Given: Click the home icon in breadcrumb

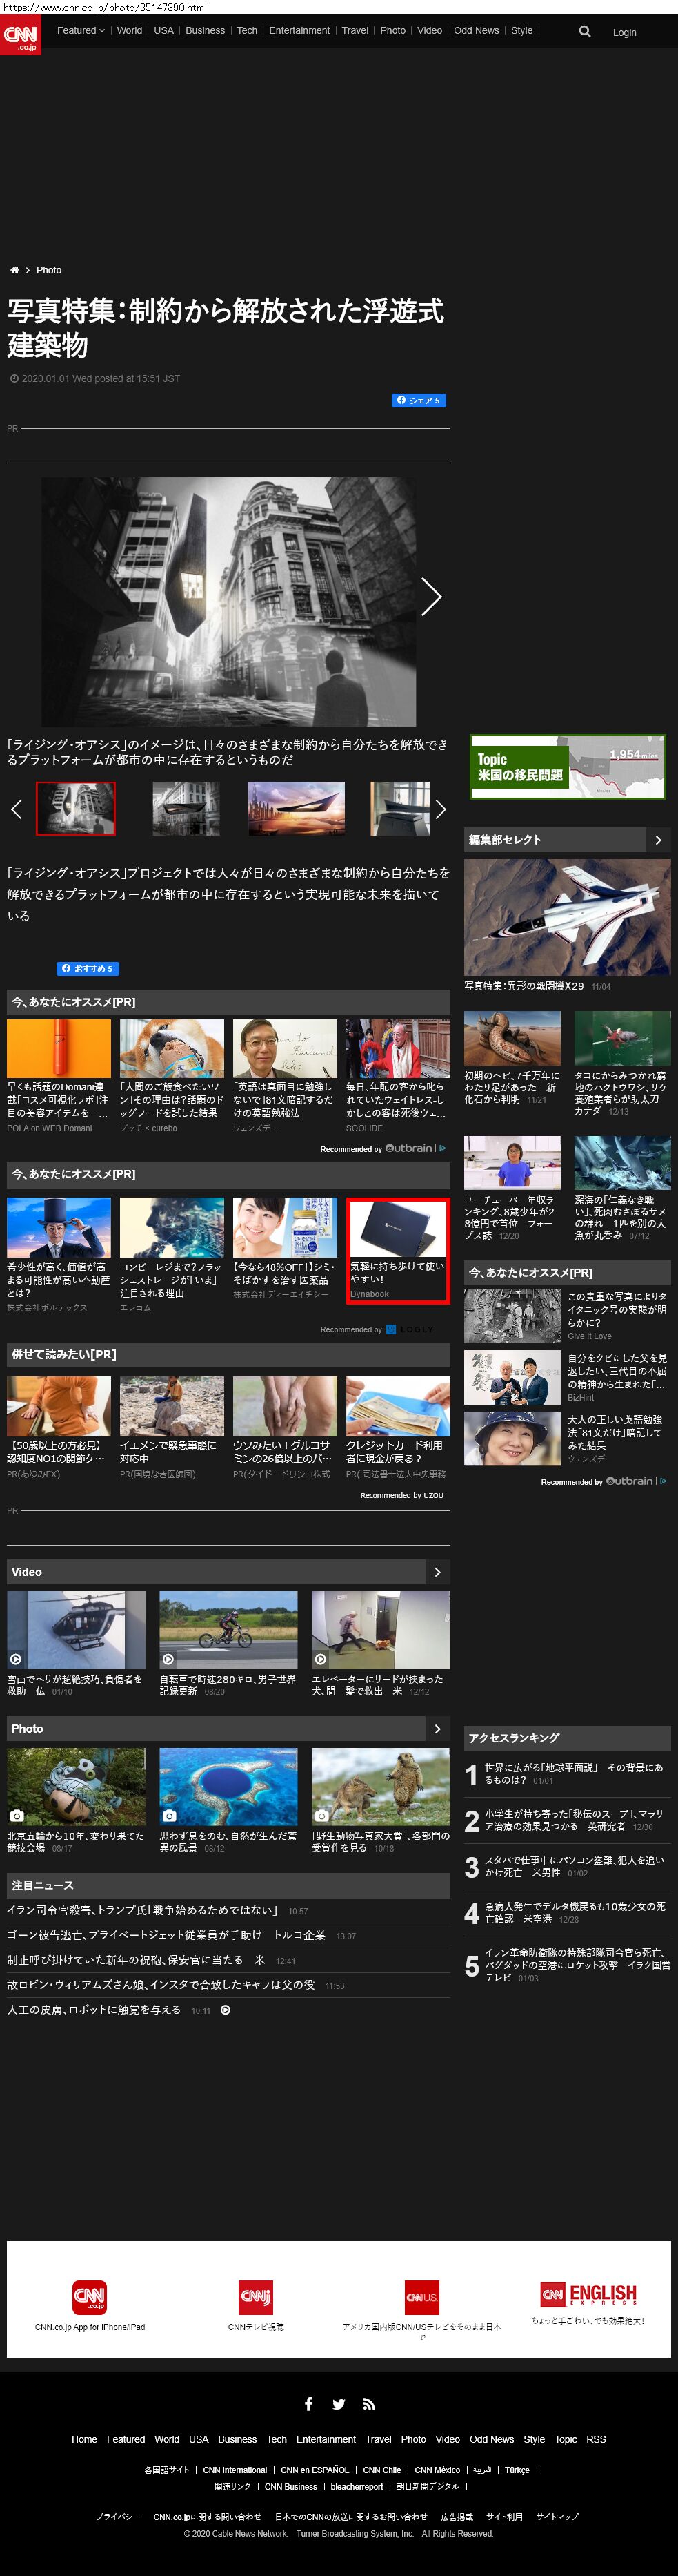Looking at the screenshot, I should tap(14, 270).
